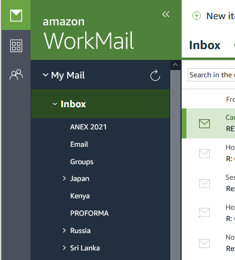Click envelope icon of second message row

click(204, 153)
